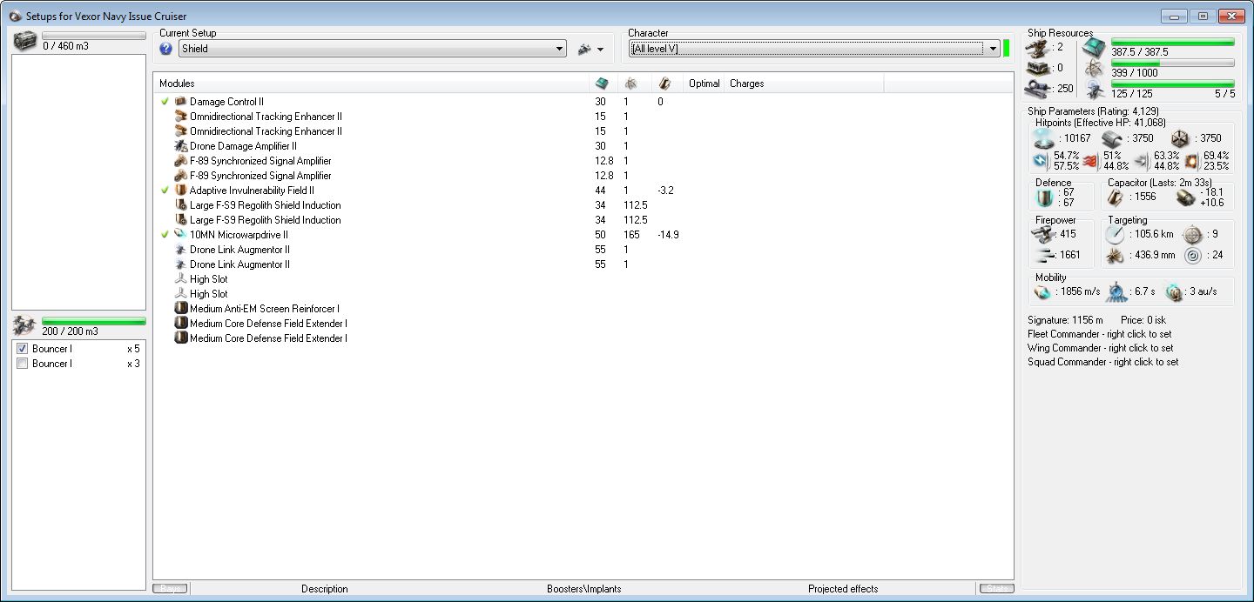The image size is (1254, 602).
Task: Click the Bays button at the bottom left
Action: [x=172, y=589]
